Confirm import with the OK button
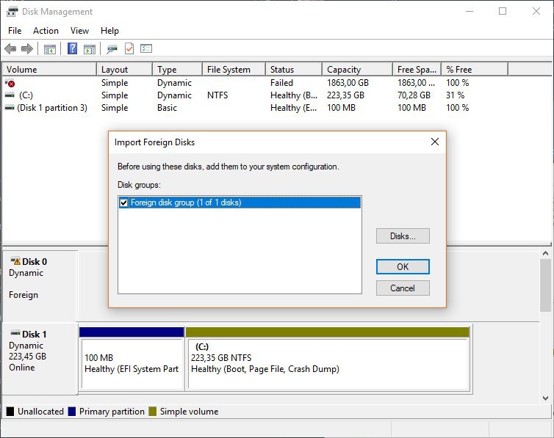This screenshot has width=554, height=438. [x=403, y=266]
